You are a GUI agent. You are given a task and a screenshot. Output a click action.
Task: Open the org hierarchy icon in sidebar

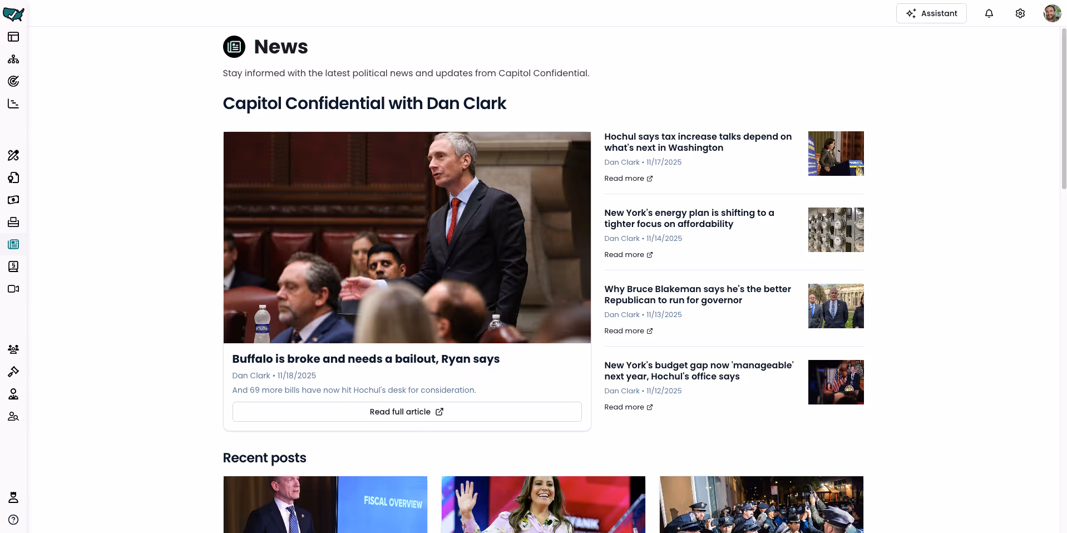pos(13,59)
